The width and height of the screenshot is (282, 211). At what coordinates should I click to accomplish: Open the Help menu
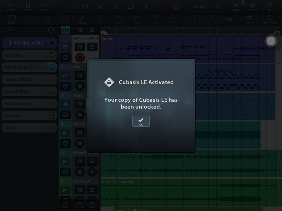click(270, 7)
